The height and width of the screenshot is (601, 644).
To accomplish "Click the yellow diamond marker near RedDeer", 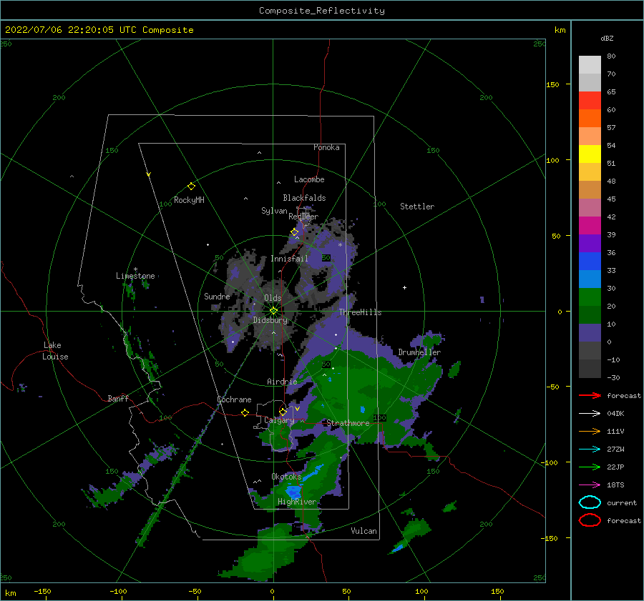I will click(294, 232).
